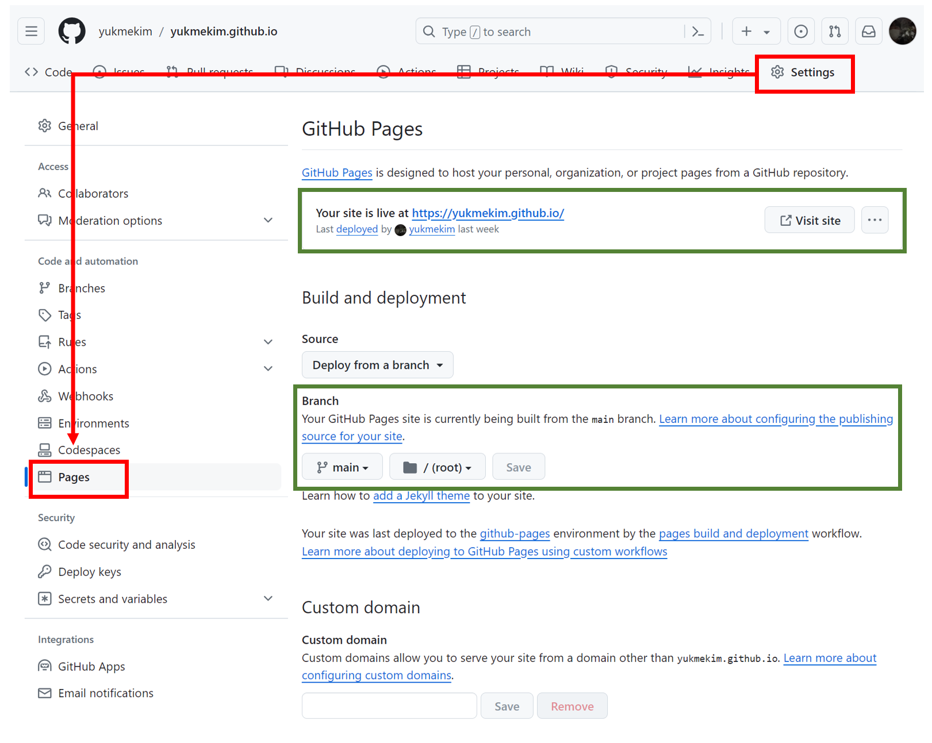
Task: Open the three-dot site options menu
Action: pyautogui.click(x=875, y=220)
